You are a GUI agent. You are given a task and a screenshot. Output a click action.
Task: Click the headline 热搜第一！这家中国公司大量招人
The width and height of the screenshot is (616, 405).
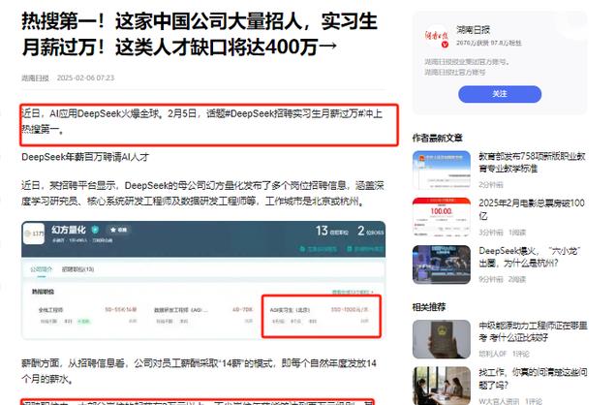pyautogui.click(x=200, y=35)
